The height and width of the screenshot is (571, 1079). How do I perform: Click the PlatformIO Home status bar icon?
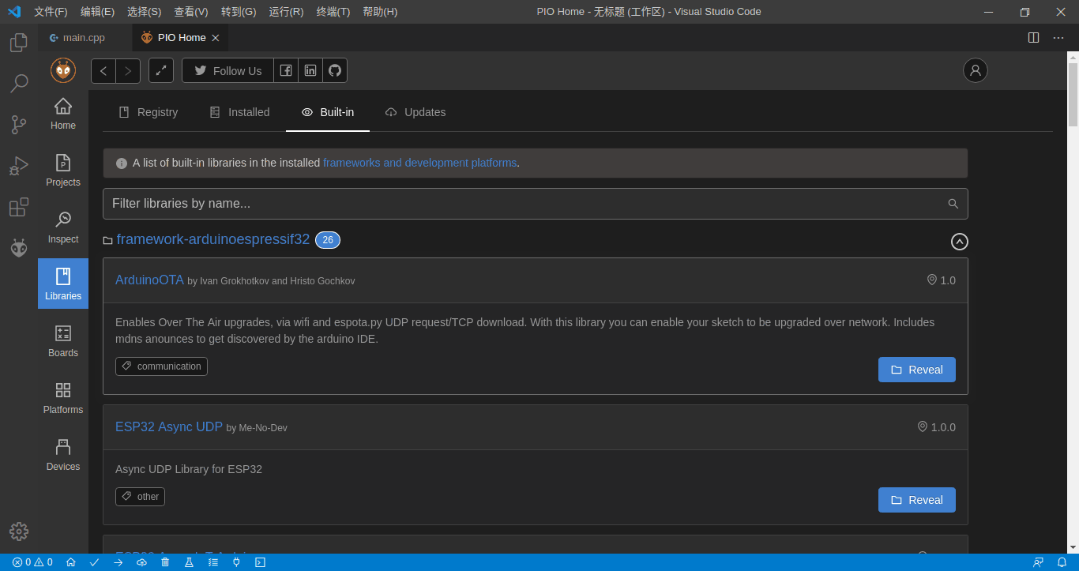(71, 562)
